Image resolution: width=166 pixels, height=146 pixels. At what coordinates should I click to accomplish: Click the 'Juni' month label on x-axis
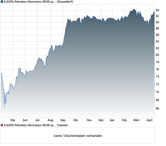pyautogui.click(x=25, y=120)
